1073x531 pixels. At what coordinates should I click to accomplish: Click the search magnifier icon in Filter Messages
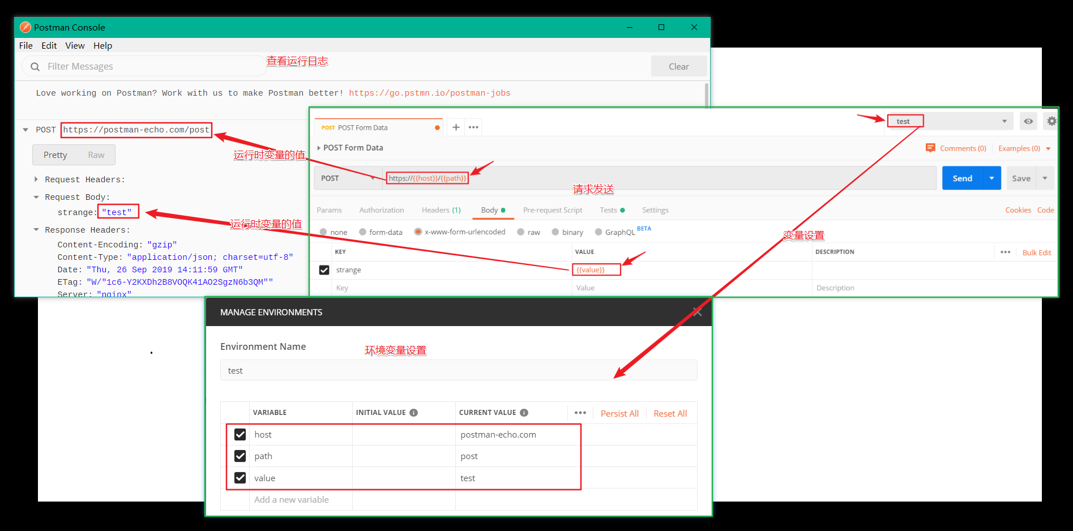pyautogui.click(x=35, y=67)
